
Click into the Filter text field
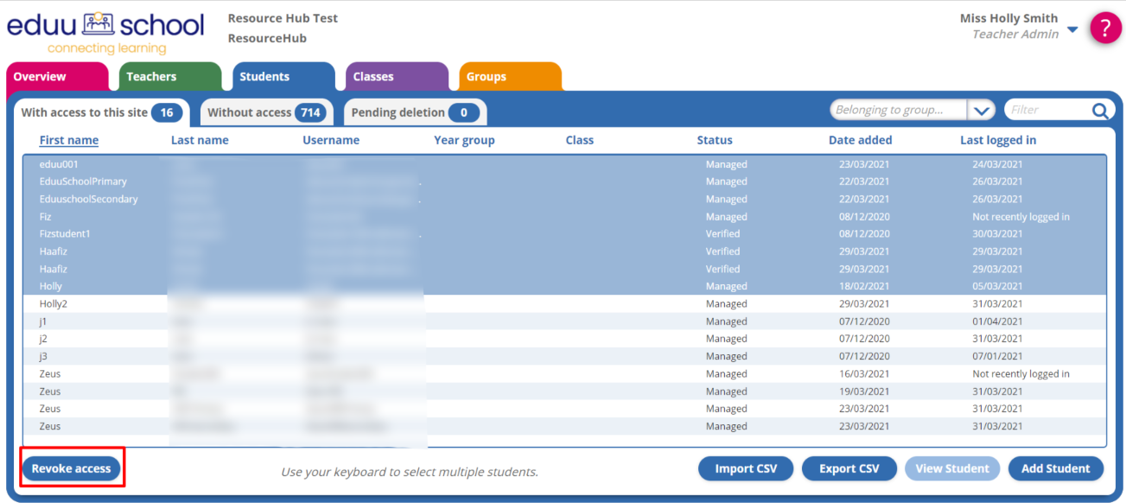coord(1046,111)
